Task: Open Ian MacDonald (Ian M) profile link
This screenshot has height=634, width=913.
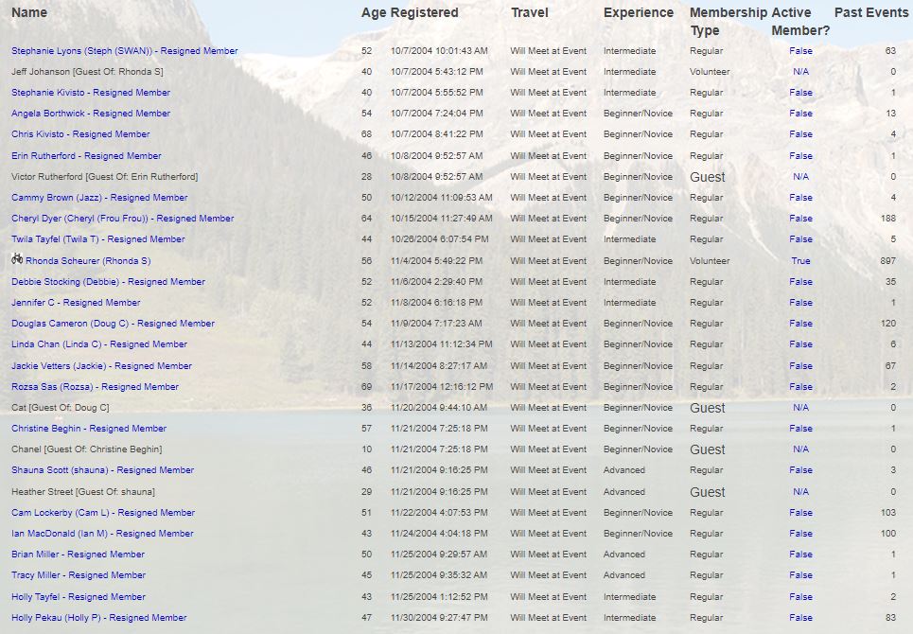Action: coord(102,534)
